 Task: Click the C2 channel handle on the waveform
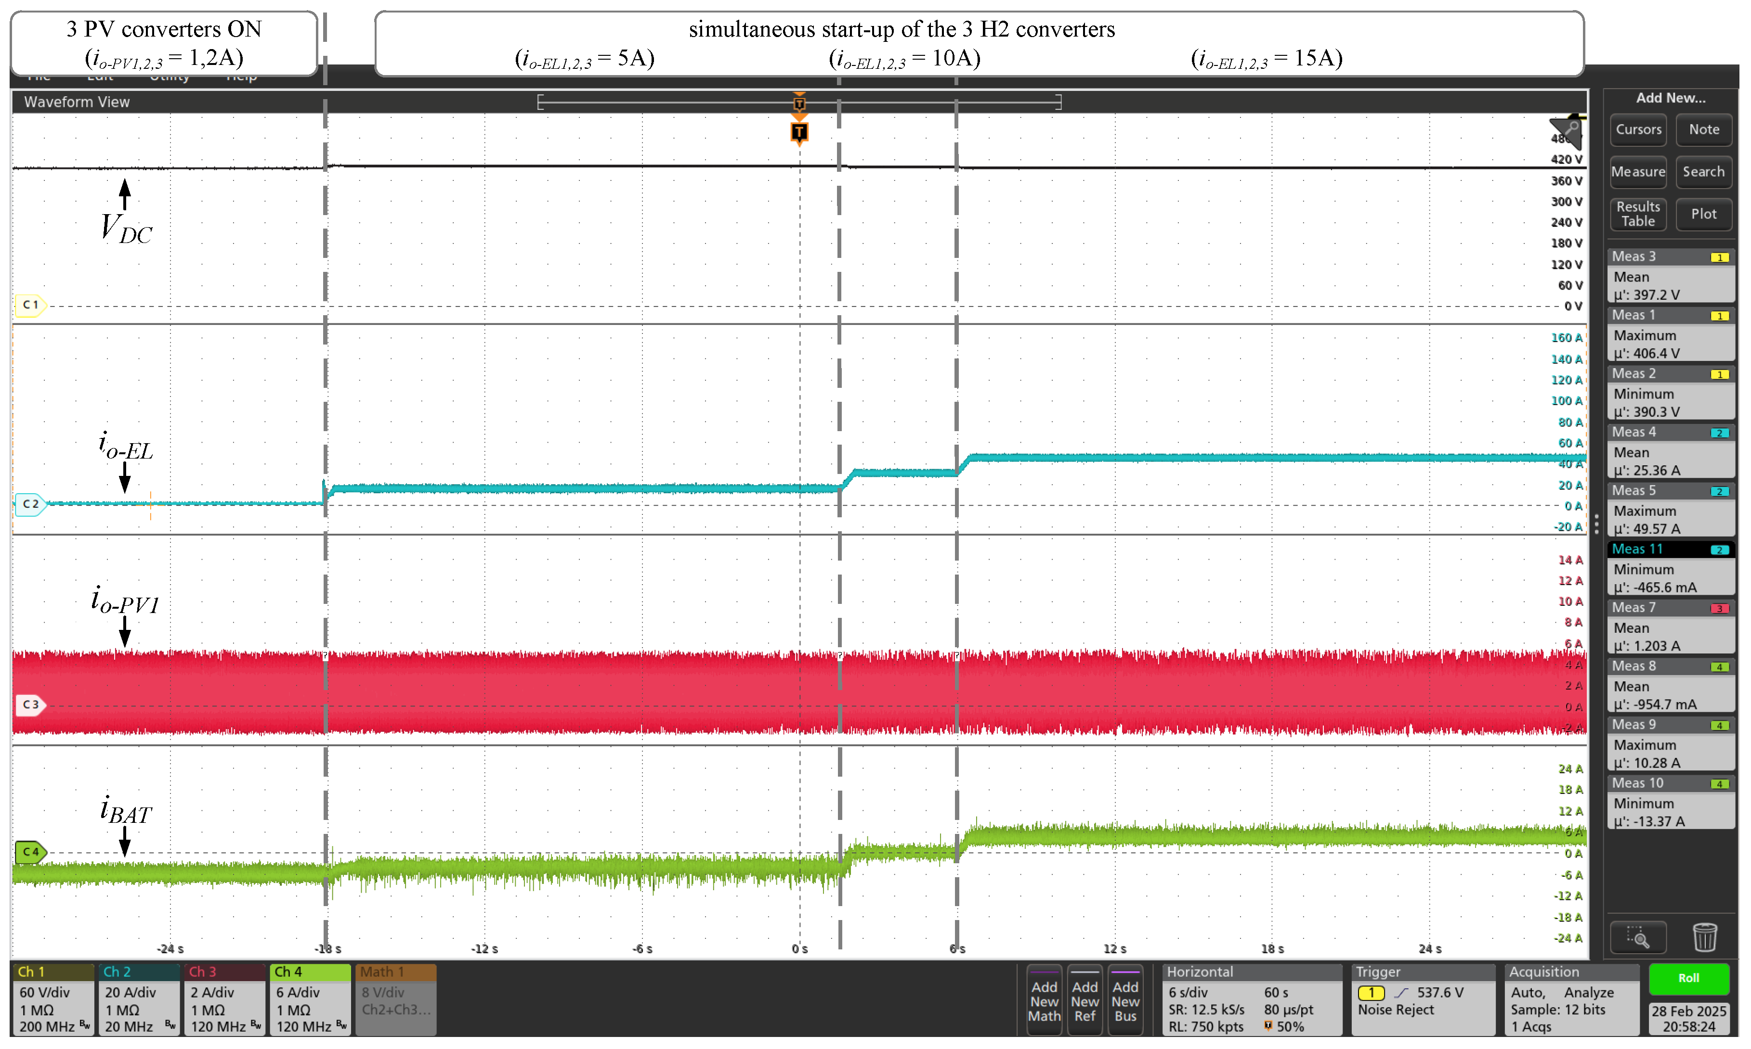click(x=30, y=504)
